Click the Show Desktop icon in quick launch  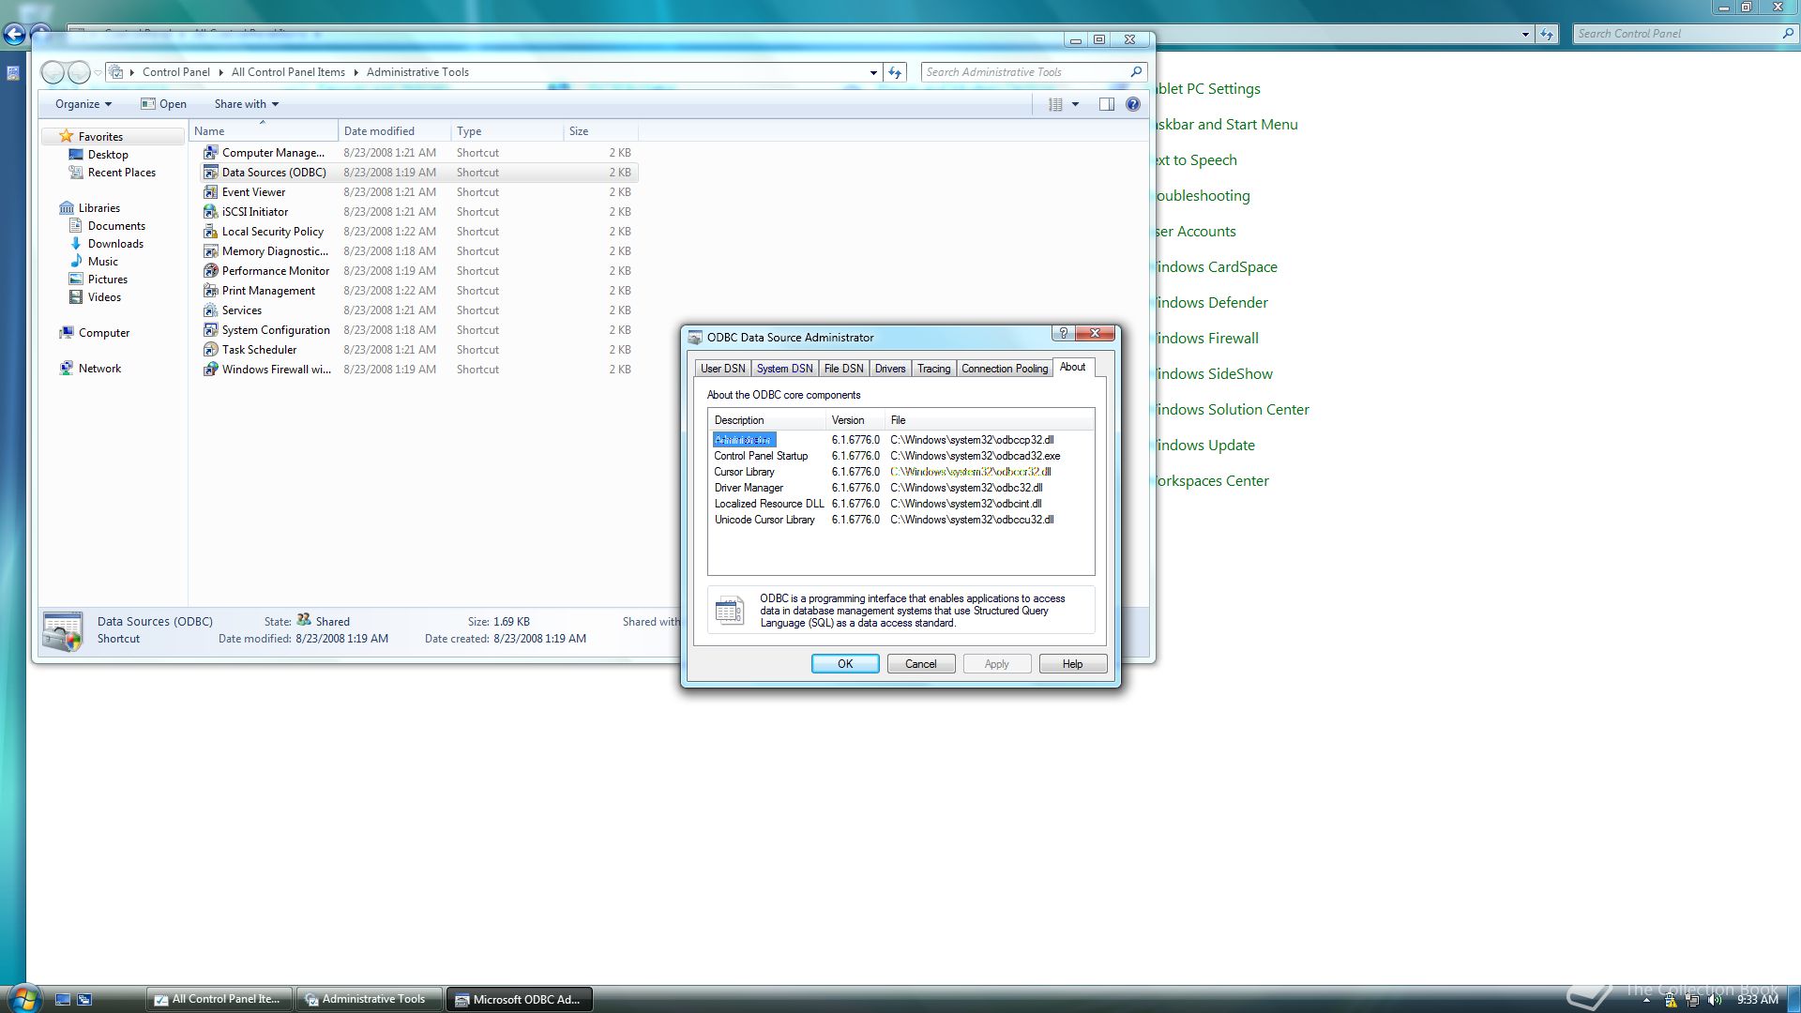(63, 1000)
